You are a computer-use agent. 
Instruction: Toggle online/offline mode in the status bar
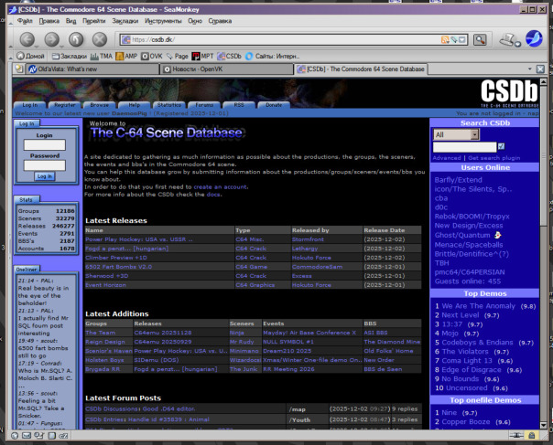point(516,436)
